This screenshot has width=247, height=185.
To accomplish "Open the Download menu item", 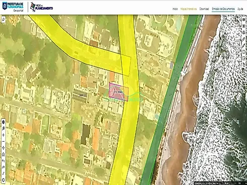I will coord(204,9).
